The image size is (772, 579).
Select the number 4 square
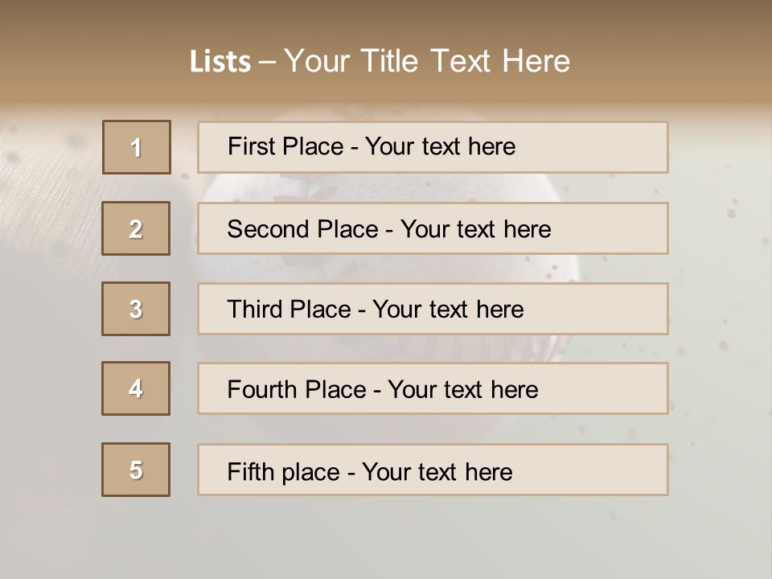136,388
